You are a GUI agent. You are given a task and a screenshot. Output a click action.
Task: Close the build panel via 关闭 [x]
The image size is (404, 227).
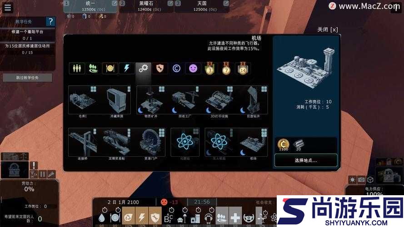coord(327,30)
